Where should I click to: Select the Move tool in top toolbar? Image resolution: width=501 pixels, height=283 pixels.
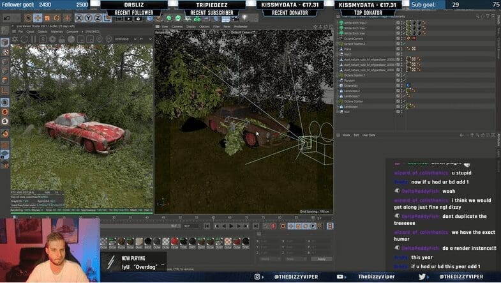38,18
